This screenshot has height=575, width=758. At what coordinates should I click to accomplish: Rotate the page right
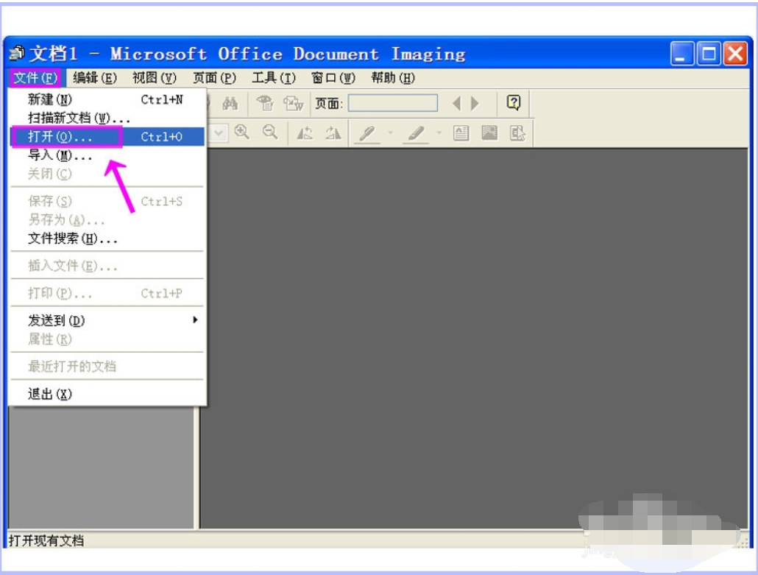(333, 133)
